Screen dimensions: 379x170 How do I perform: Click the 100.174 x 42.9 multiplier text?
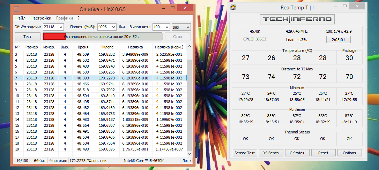(x=339, y=31)
